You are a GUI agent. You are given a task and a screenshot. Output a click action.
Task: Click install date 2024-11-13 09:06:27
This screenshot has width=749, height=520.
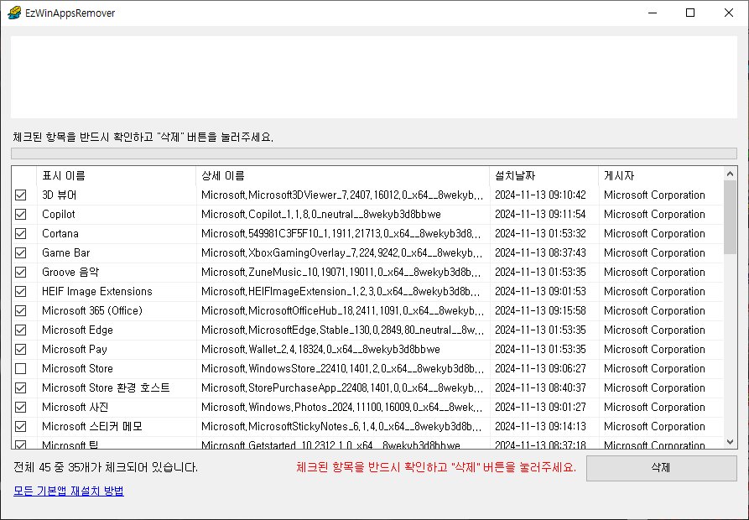coord(540,369)
